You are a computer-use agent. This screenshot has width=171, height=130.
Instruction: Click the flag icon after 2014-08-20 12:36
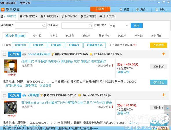point(121,55)
